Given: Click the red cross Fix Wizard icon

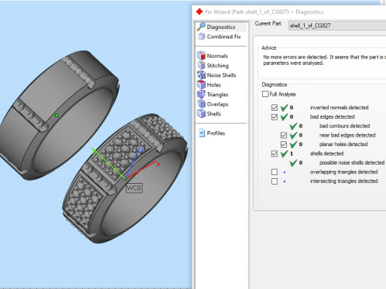Looking at the screenshot, I should (199, 11).
